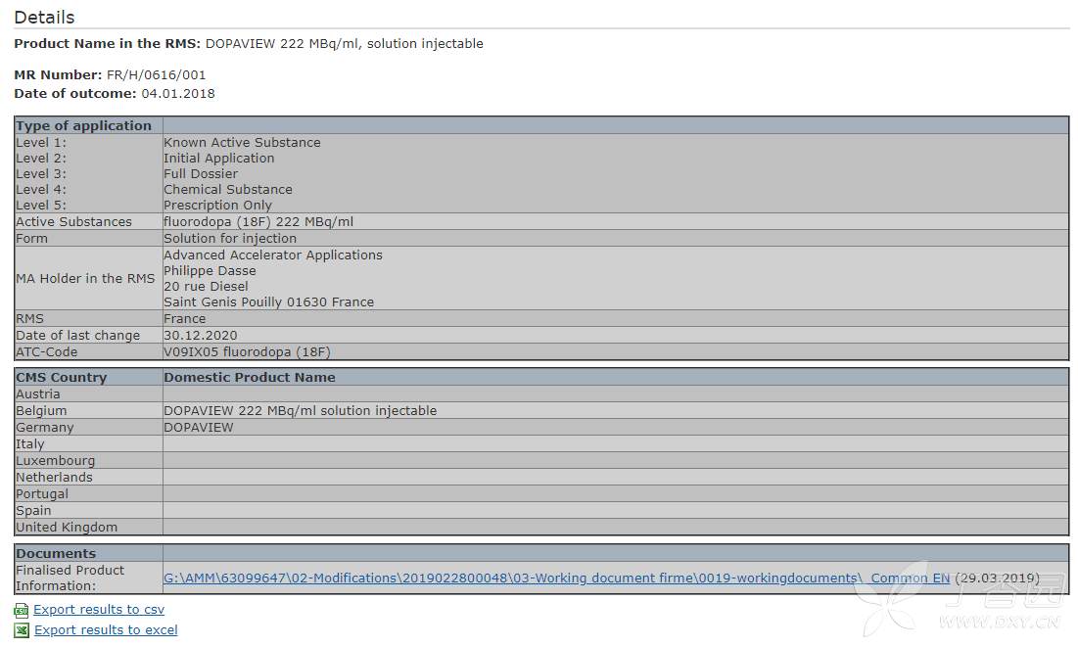Click the Date of last change value 30.12.2020
Image resolution: width=1078 pixels, height=648 pixels.
(x=201, y=336)
